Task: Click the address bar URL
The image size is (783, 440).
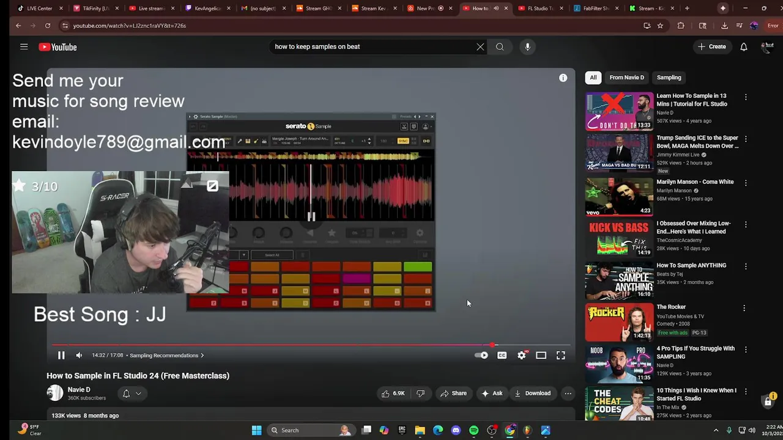Action: pyautogui.click(x=129, y=26)
